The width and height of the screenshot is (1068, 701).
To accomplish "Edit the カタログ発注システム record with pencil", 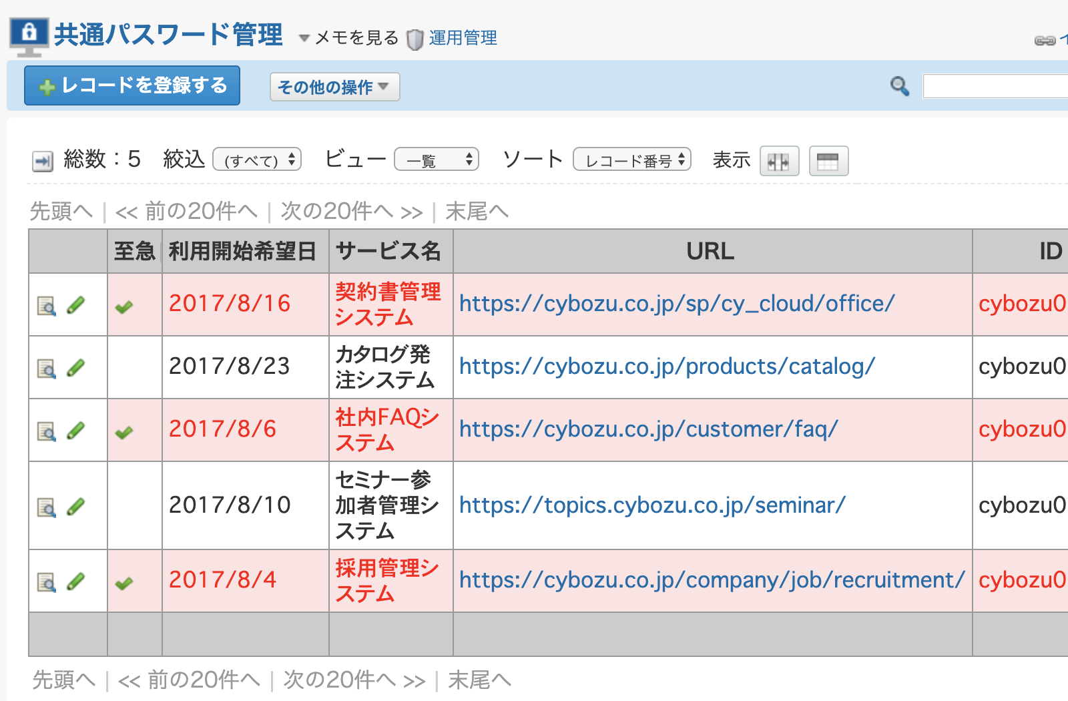I will 76,368.
